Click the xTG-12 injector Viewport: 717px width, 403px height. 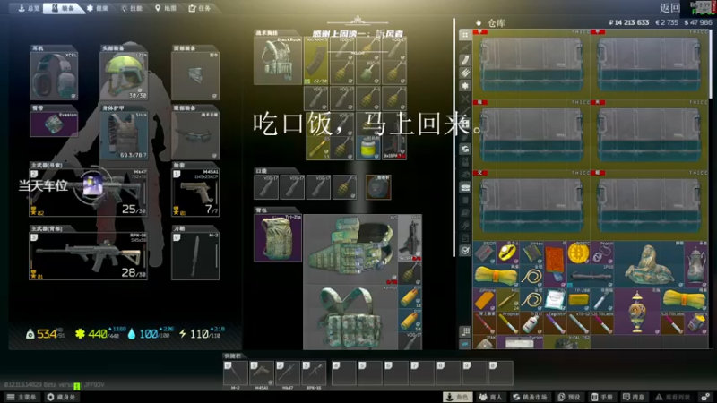[x=578, y=323]
